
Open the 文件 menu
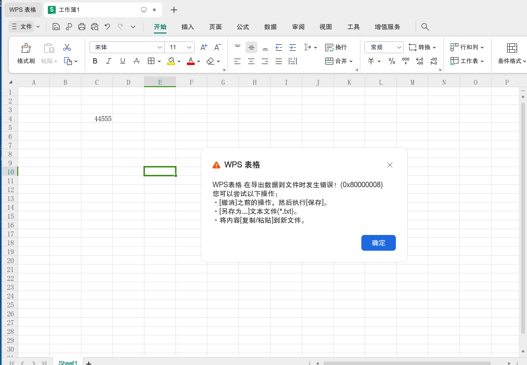tap(25, 27)
